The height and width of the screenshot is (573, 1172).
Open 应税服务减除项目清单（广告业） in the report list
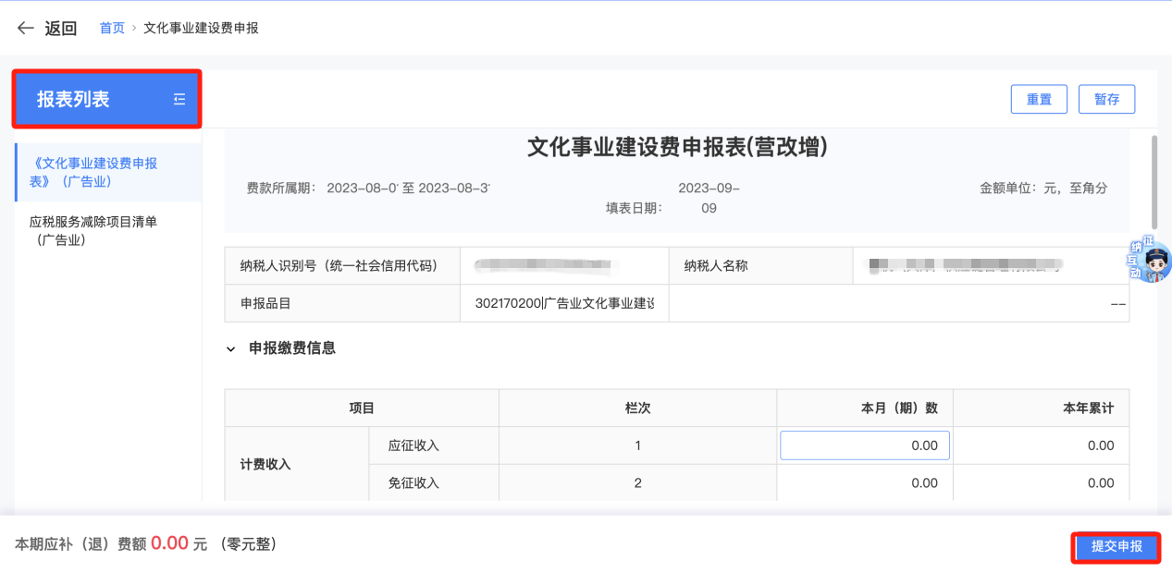pos(93,230)
